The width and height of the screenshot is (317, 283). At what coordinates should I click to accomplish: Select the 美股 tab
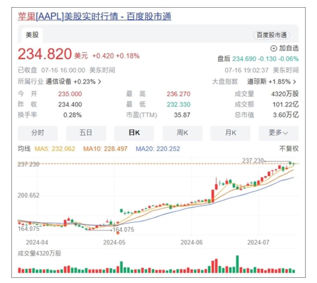pos(32,35)
